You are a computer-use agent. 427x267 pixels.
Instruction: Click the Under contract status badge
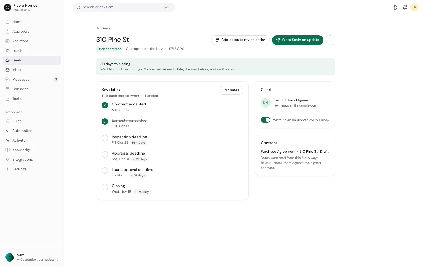point(109,49)
